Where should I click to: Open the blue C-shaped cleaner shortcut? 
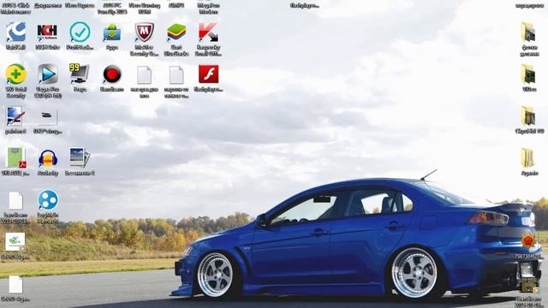[x=15, y=33]
